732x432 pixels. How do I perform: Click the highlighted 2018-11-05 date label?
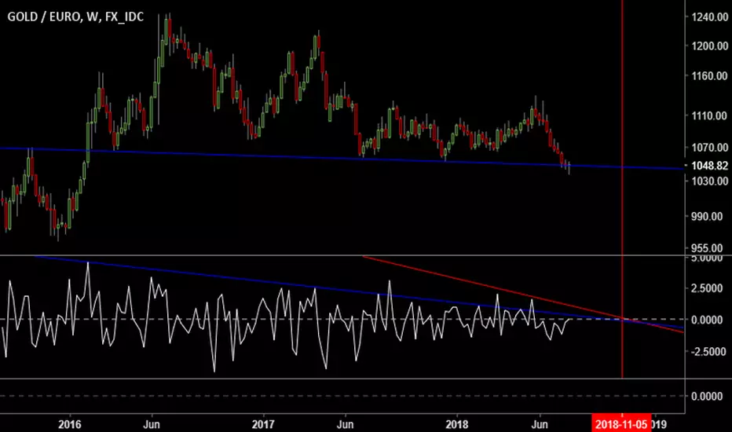[621, 424]
